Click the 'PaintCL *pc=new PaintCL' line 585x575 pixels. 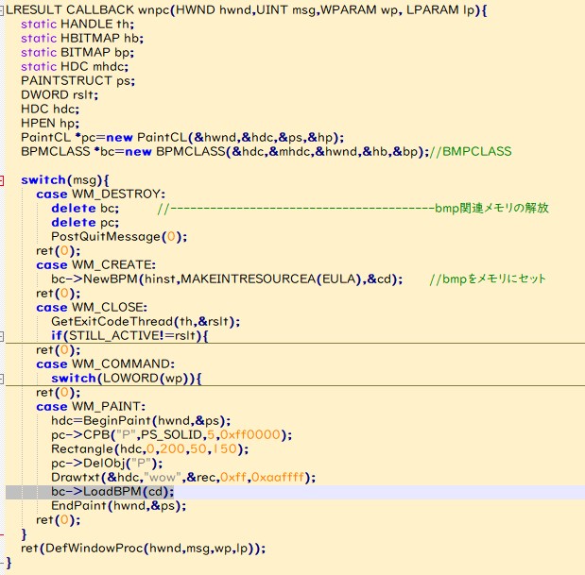pyautogui.click(x=182, y=138)
